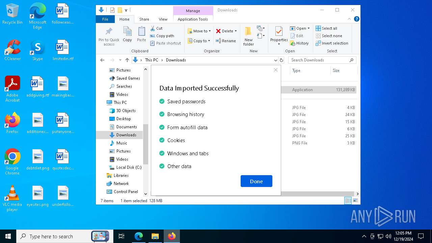Screen dimensions: 432x243
Task: Open the Windows Start menu
Action: coord(8,236)
